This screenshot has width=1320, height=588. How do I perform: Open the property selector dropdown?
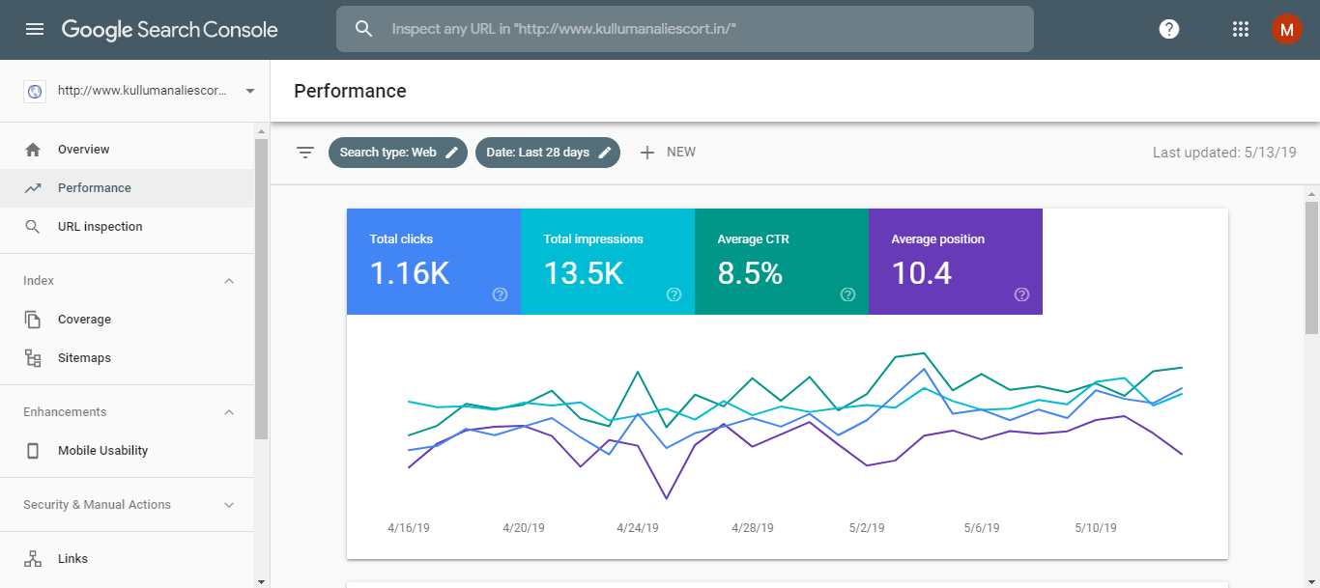coord(250,91)
